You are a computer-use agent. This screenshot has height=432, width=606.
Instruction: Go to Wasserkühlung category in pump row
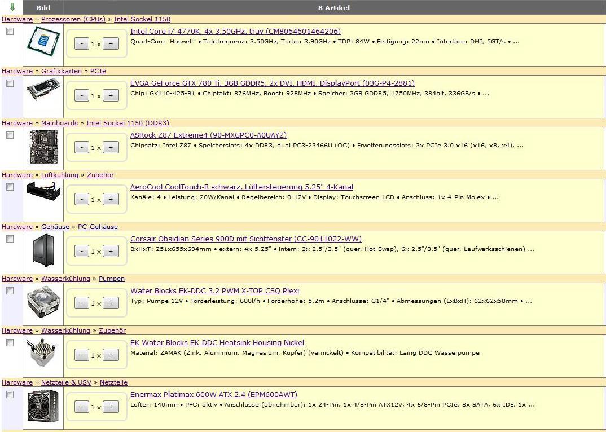click(65, 279)
